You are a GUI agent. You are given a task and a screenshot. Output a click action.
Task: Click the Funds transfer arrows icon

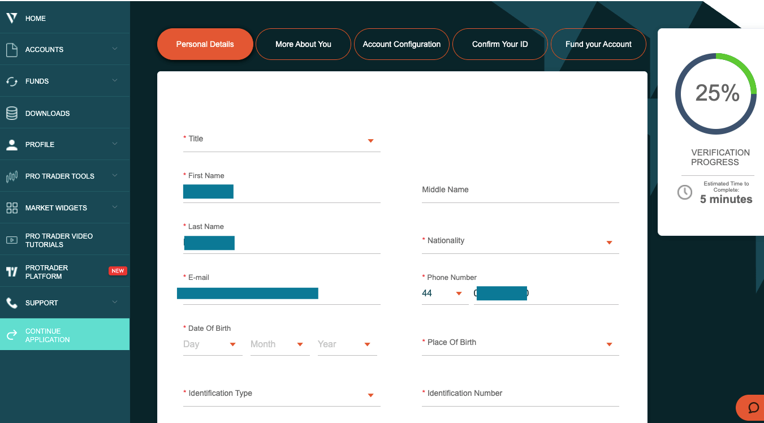12,81
